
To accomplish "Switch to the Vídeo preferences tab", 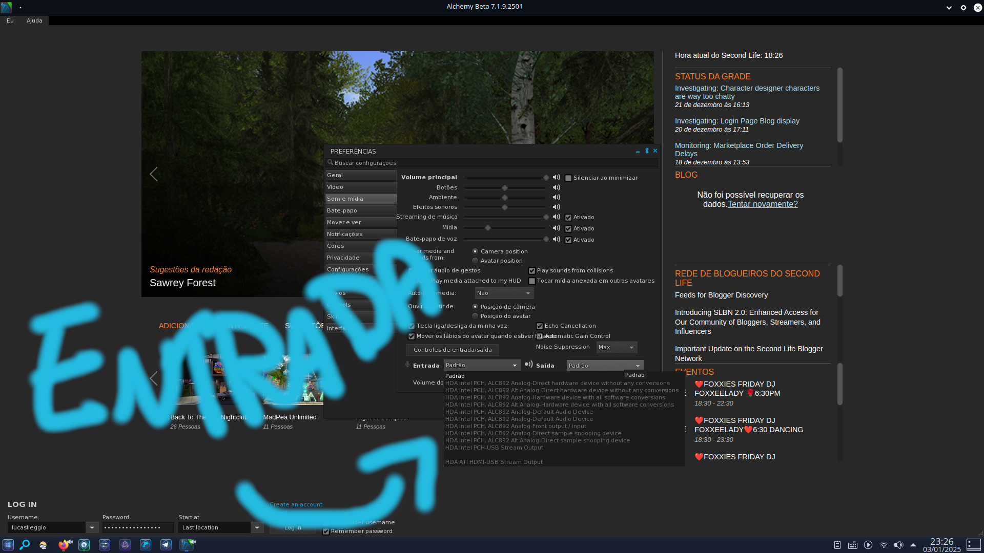I will point(360,187).
